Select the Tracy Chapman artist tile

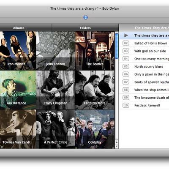tap(55, 90)
